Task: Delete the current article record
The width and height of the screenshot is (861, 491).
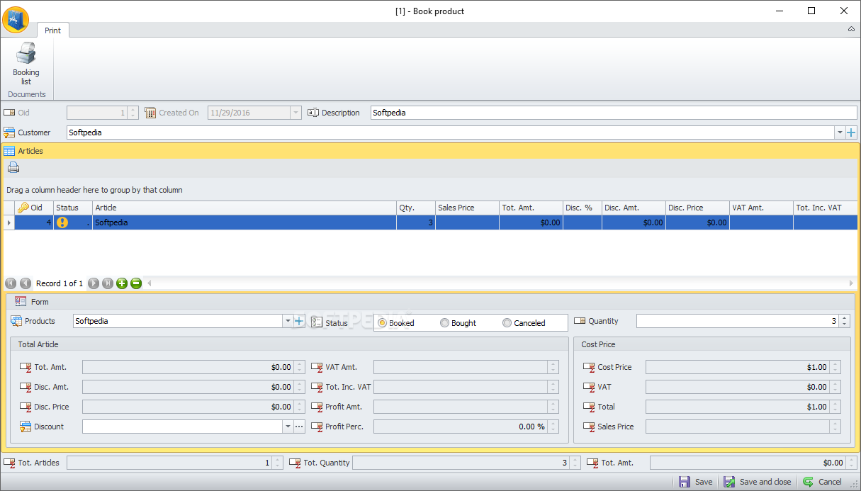Action: [136, 283]
